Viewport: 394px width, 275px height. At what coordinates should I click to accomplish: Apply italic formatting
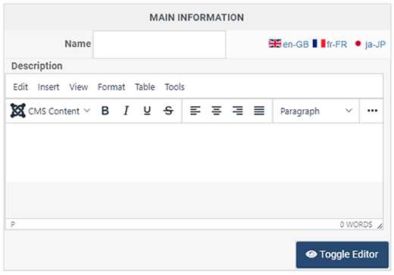[126, 111]
